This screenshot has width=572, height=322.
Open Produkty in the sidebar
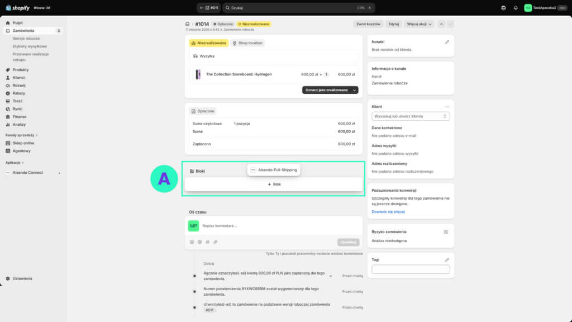point(21,70)
